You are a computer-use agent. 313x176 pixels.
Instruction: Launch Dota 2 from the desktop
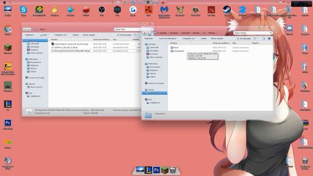[x=211, y=10]
